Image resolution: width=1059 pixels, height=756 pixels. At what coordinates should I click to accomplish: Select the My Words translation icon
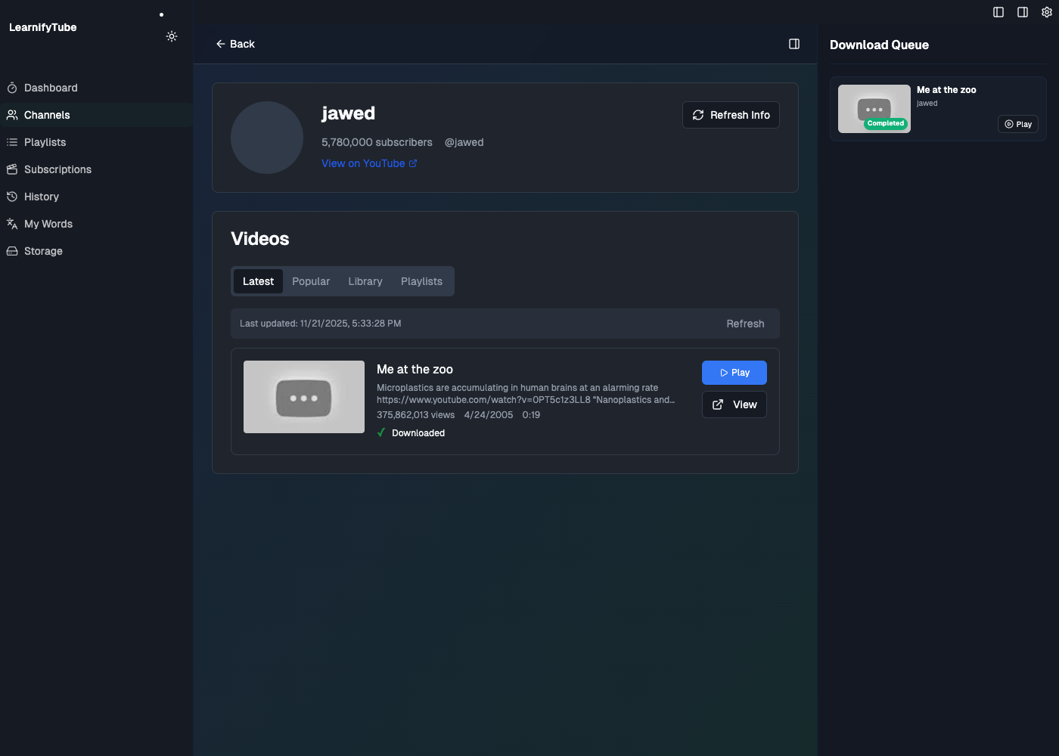point(12,224)
